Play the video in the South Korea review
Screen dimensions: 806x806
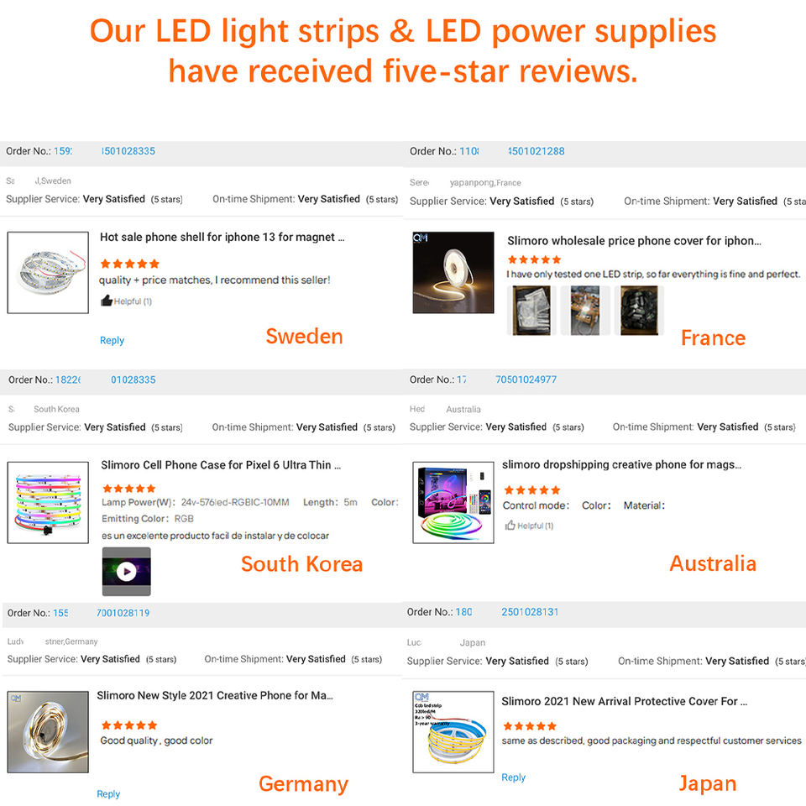coord(127,571)
